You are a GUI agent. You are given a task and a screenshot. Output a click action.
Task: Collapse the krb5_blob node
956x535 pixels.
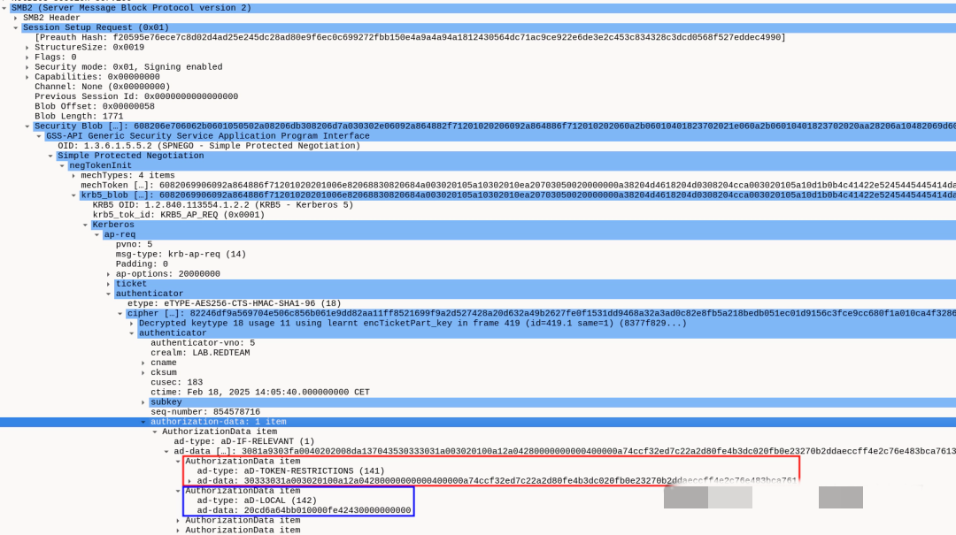click(73, 195)
